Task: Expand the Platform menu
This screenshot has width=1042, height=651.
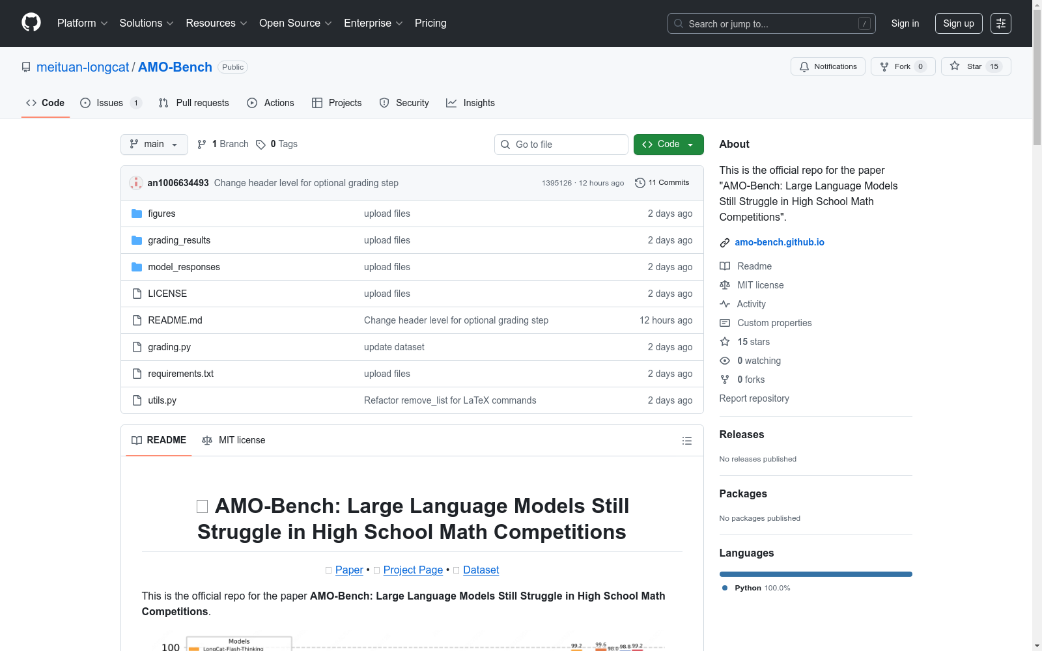Action: 83,23
